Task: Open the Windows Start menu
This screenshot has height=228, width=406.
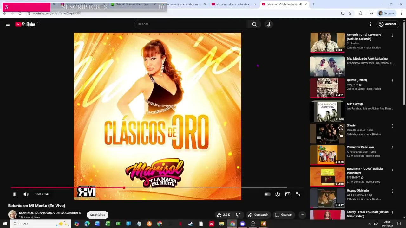Action: coord(5,224)
